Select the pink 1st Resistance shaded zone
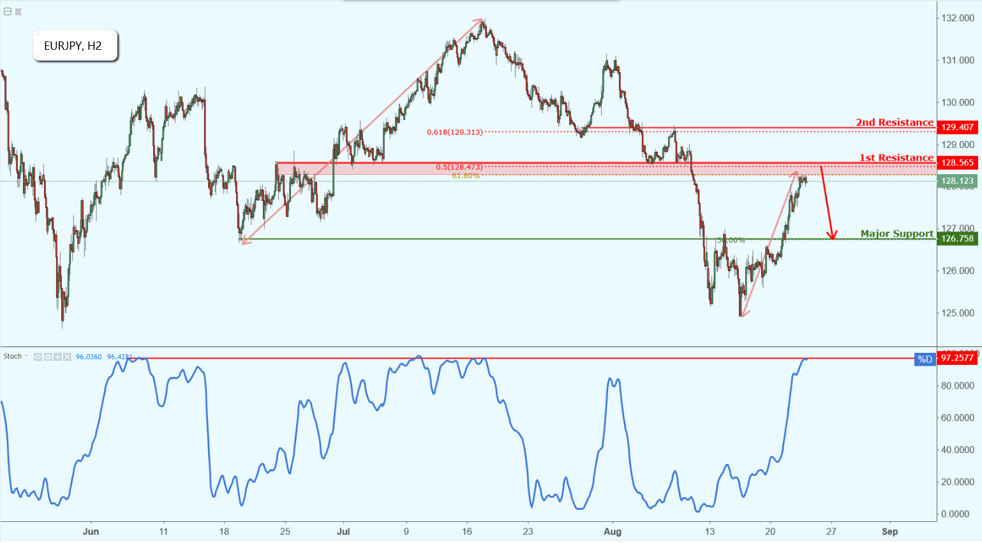The image size is (982, 543). click(x=605, y=168)
